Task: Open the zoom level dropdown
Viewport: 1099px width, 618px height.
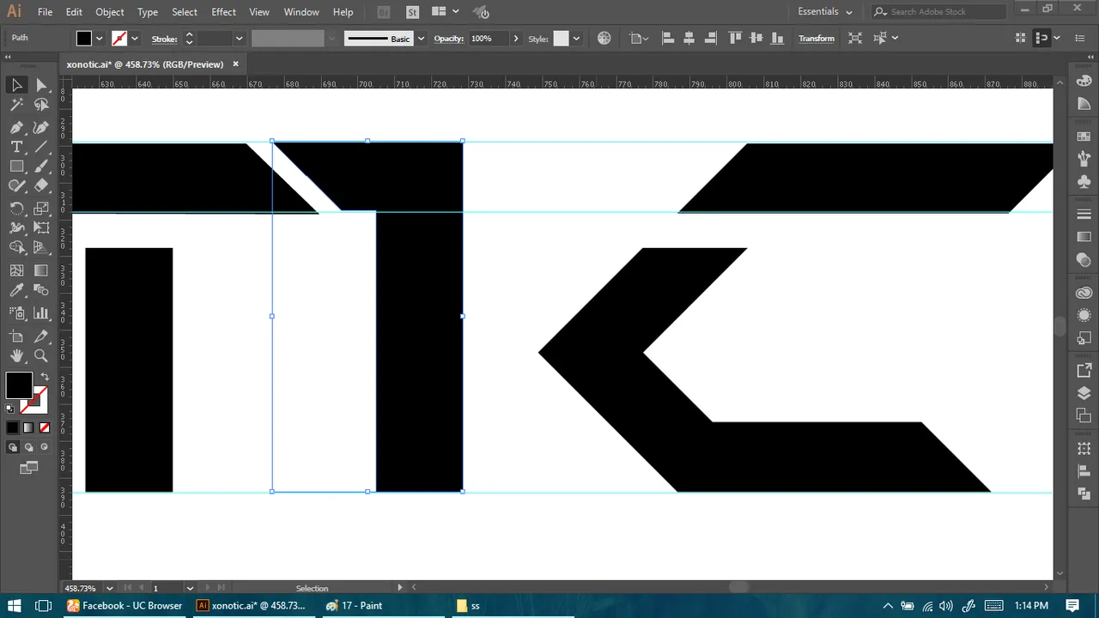Action: [x=110, y=589]
